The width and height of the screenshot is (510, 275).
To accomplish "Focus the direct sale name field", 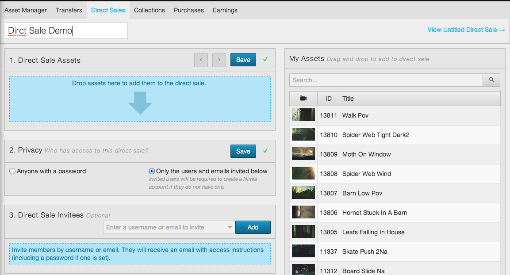I will [x=66, y=31].
